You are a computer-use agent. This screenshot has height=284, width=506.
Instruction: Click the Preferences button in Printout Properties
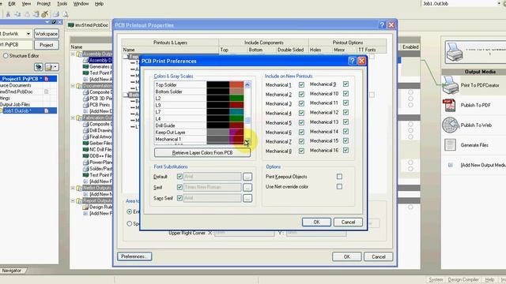point(134,256)
